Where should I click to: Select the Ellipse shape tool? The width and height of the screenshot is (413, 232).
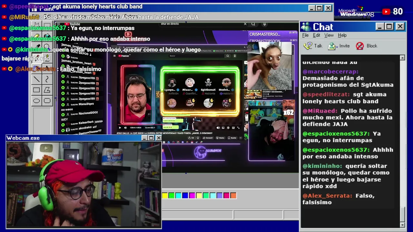point(36,101)
